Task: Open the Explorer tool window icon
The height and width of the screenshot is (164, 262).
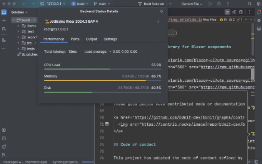Action: click(x=4, y=12)
